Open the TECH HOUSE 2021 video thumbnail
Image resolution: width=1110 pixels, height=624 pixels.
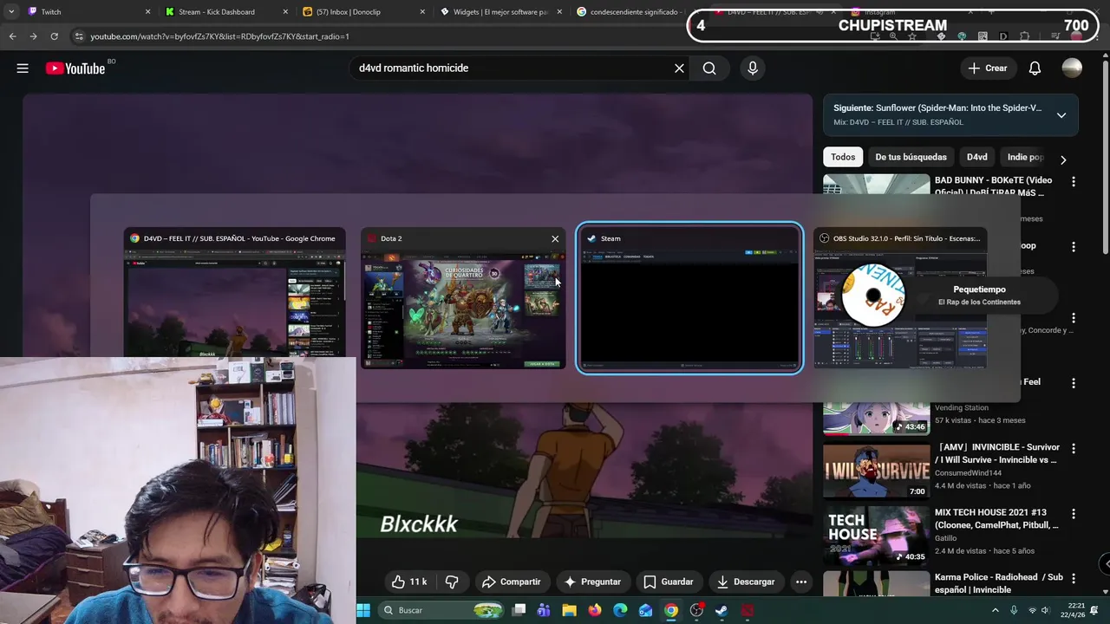pos(876,536)
